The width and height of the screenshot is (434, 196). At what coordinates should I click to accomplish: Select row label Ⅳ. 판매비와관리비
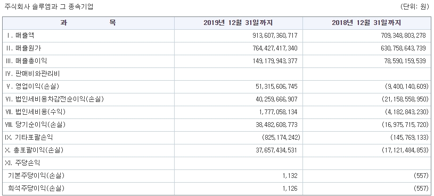tap(32, 74)
